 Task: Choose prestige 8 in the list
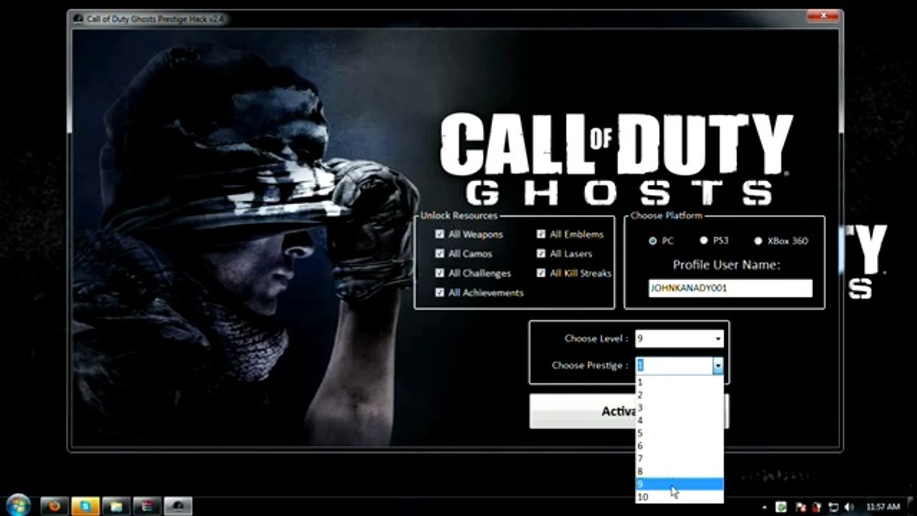[679, 472]
